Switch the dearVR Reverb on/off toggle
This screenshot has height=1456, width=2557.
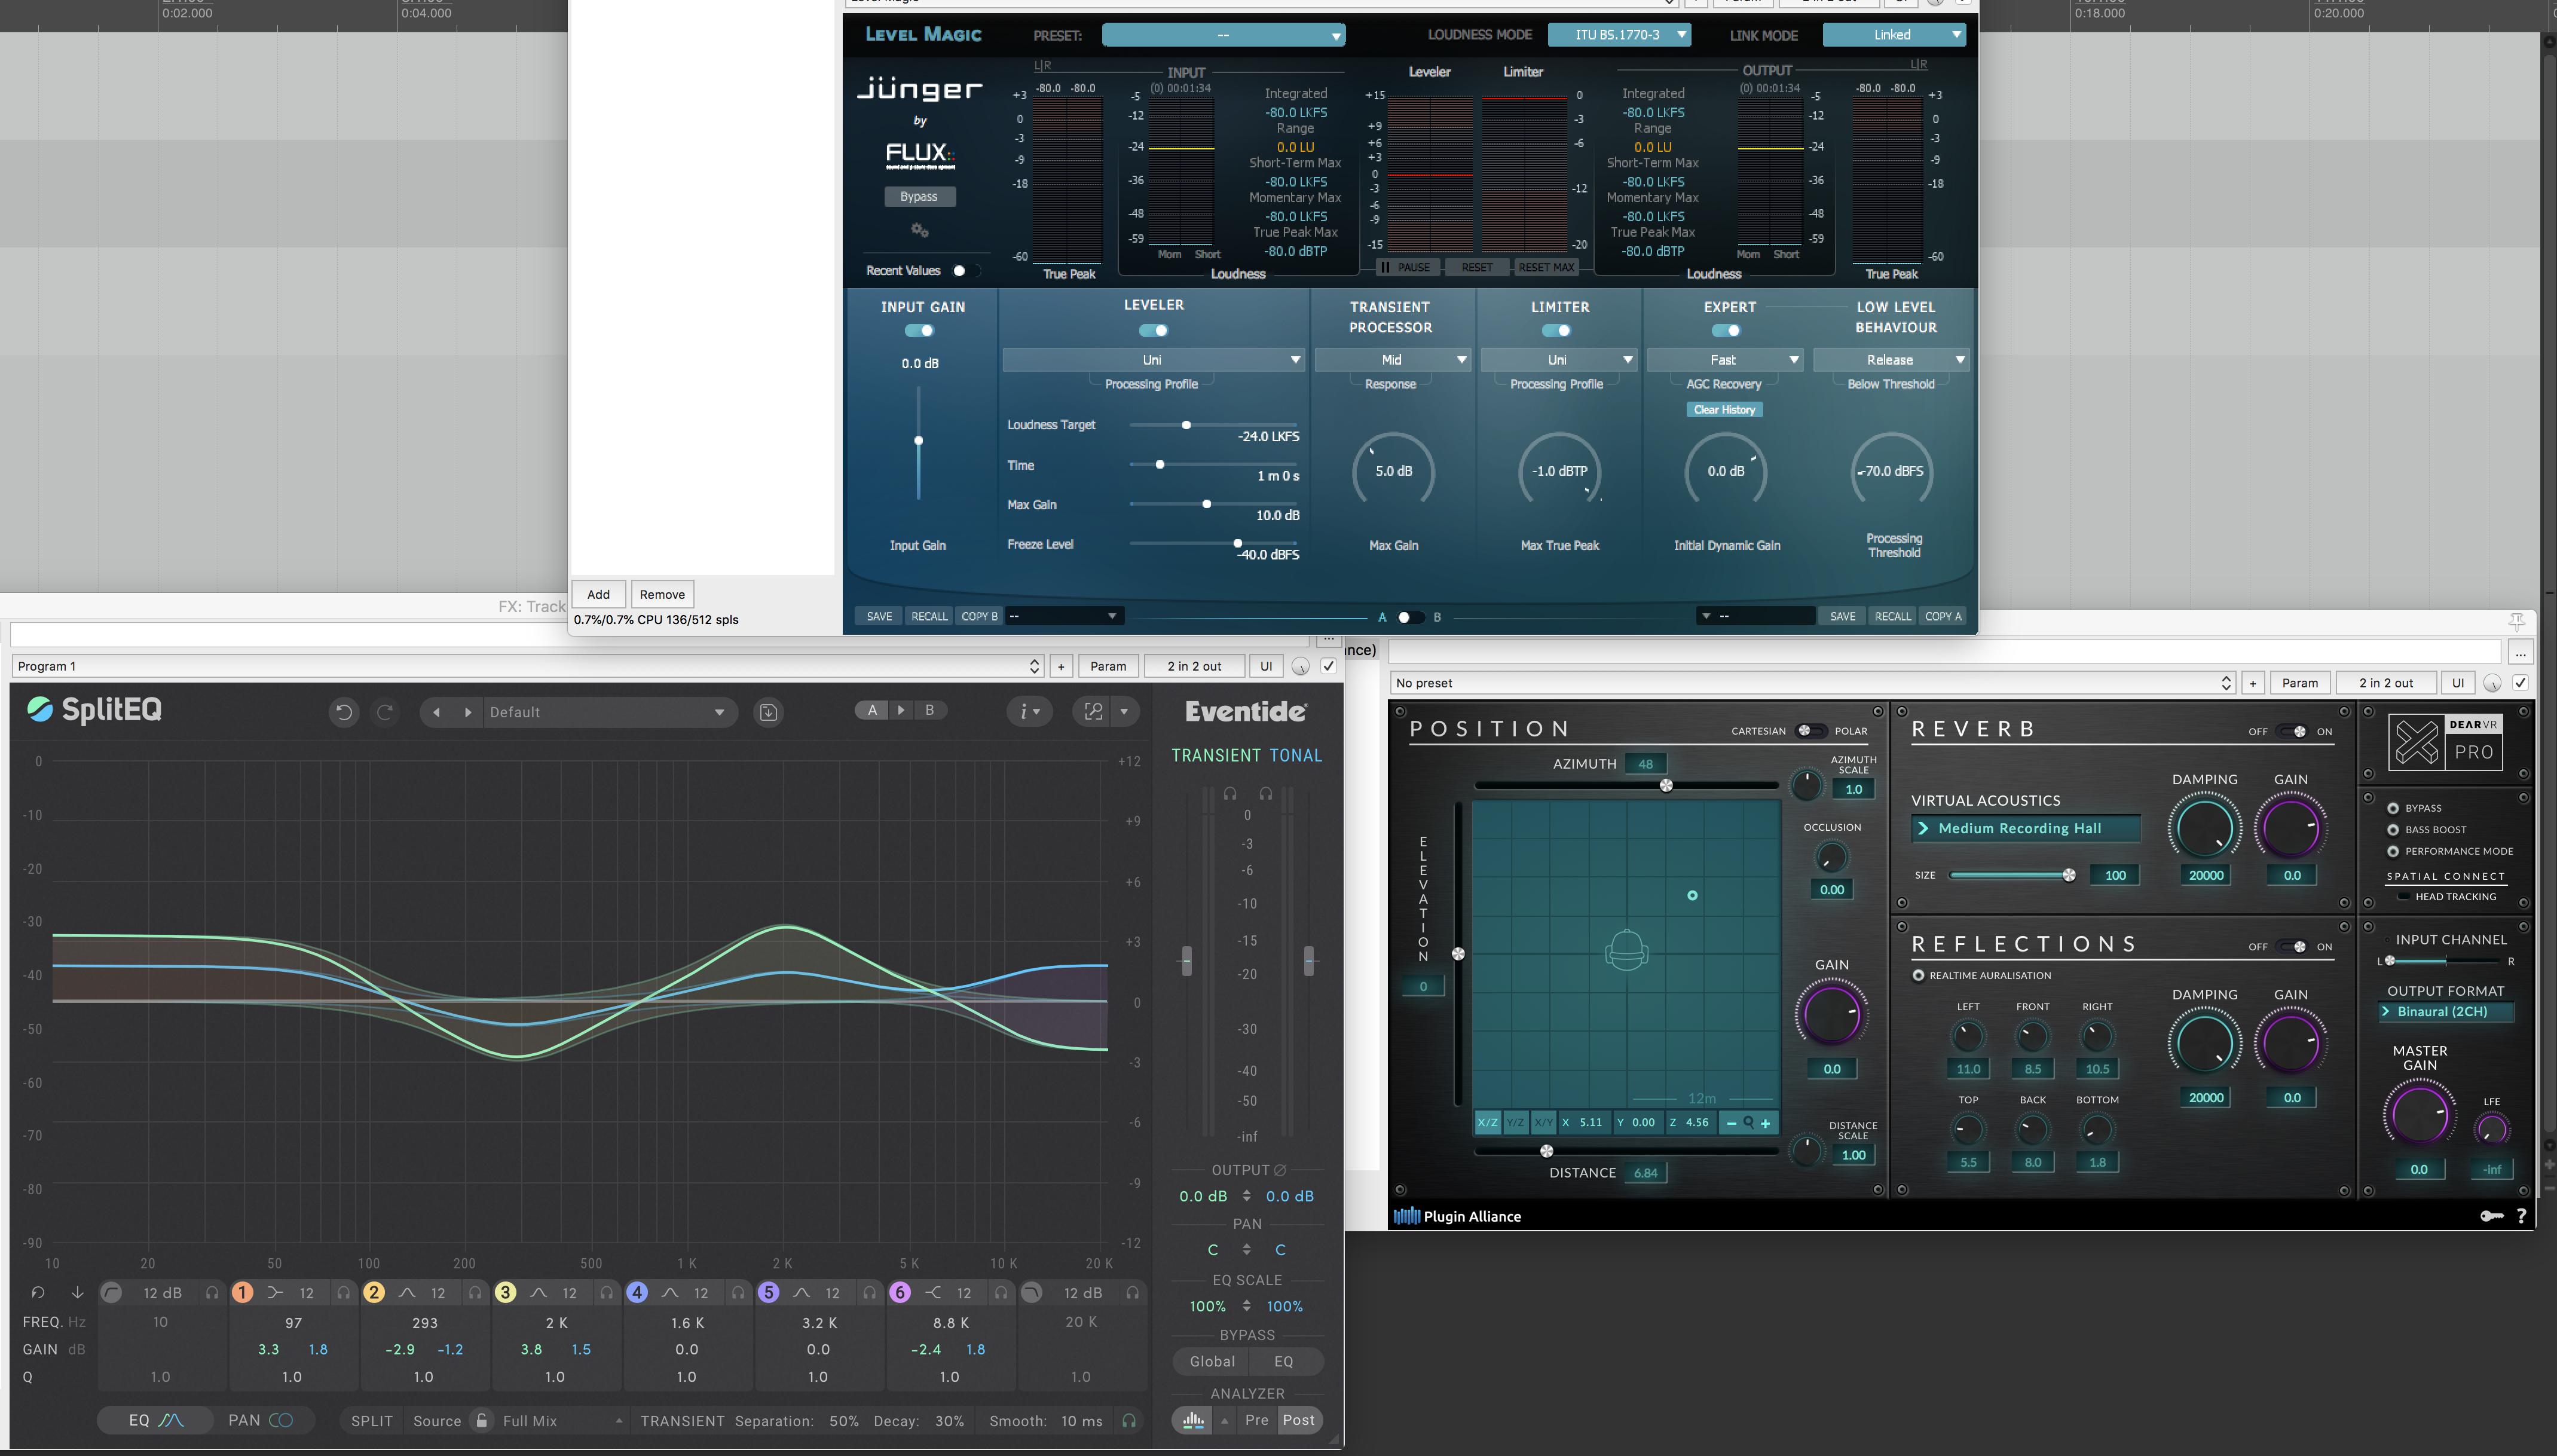pyautogui.click(x=2291, y=731)
